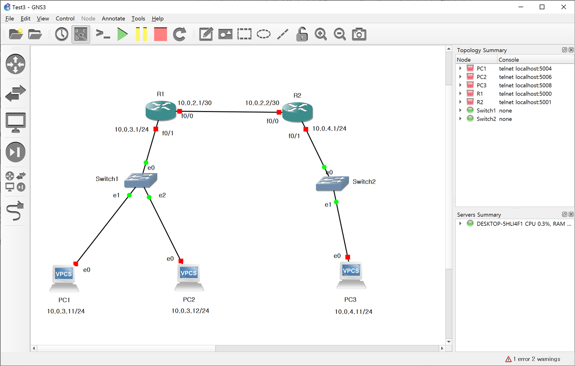
Task: Select Switch1 on the canvas
Action: (x=141, y=180)
